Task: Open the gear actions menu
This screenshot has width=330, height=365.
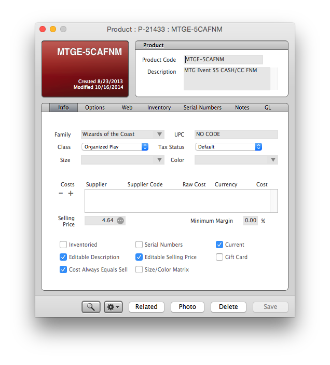Action: point(113,307)
